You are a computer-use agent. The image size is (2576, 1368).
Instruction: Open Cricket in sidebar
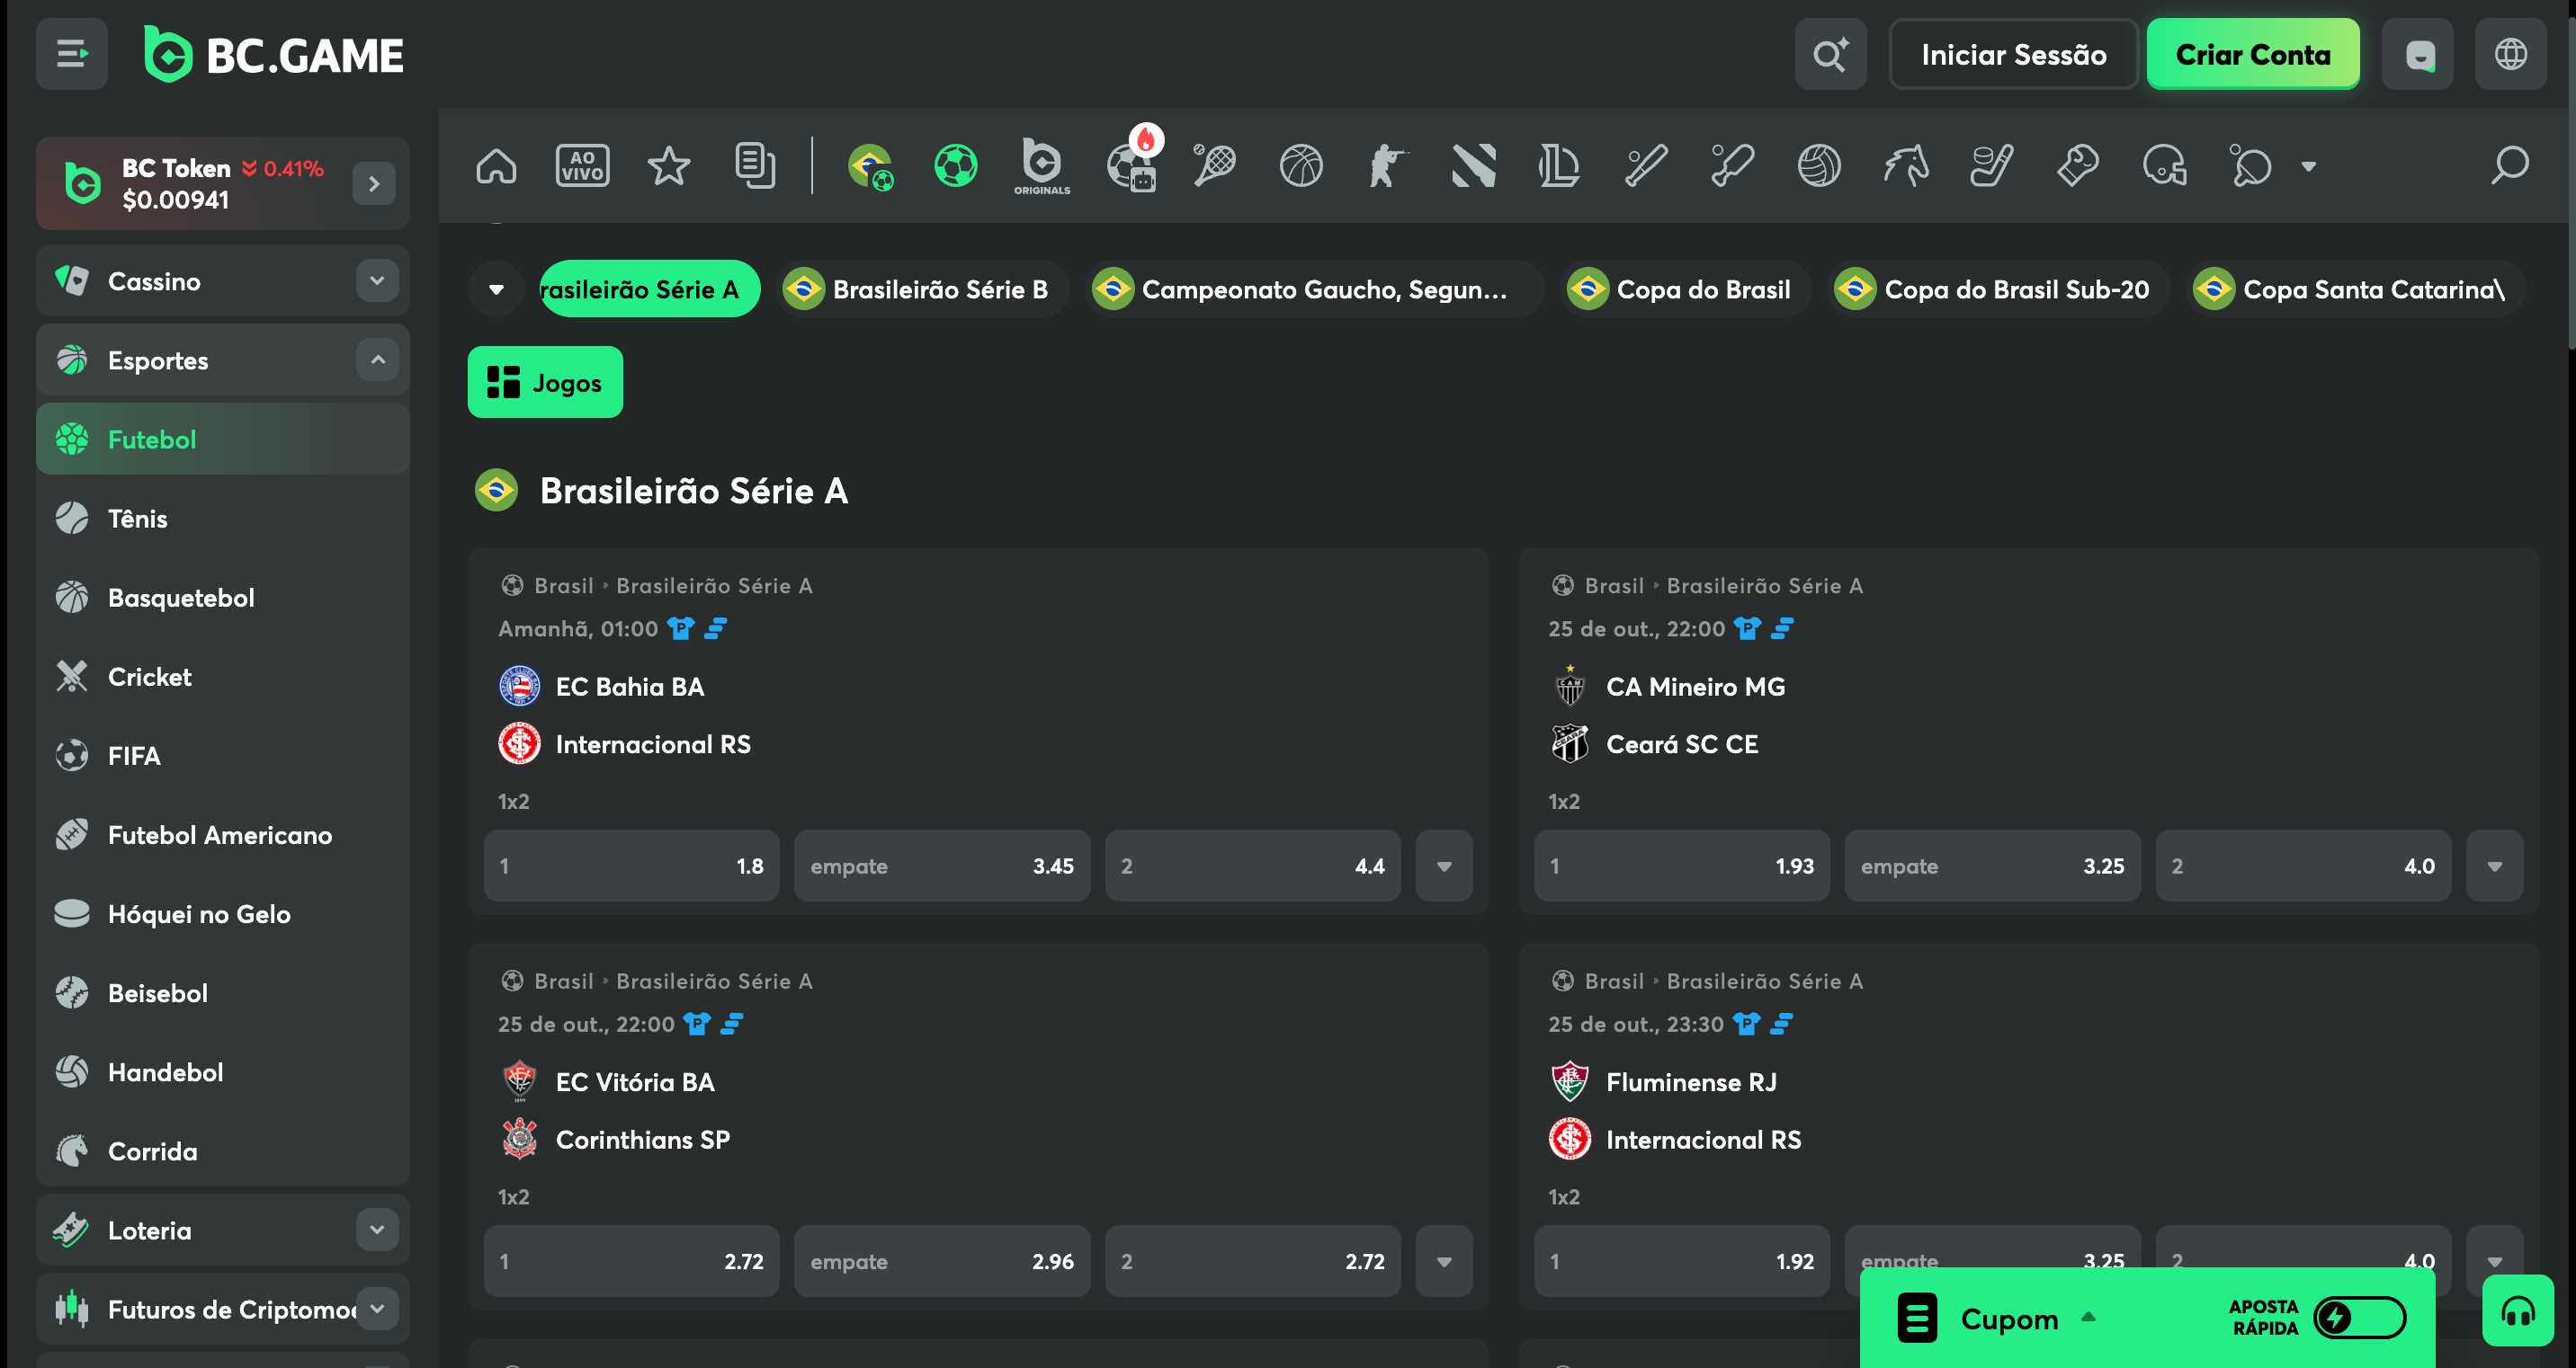222,677
